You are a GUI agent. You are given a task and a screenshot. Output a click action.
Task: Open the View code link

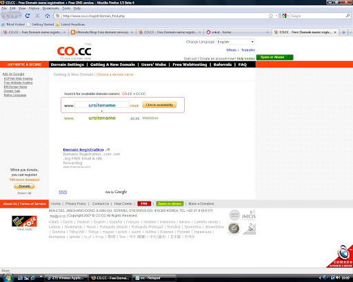pos(24,229)
